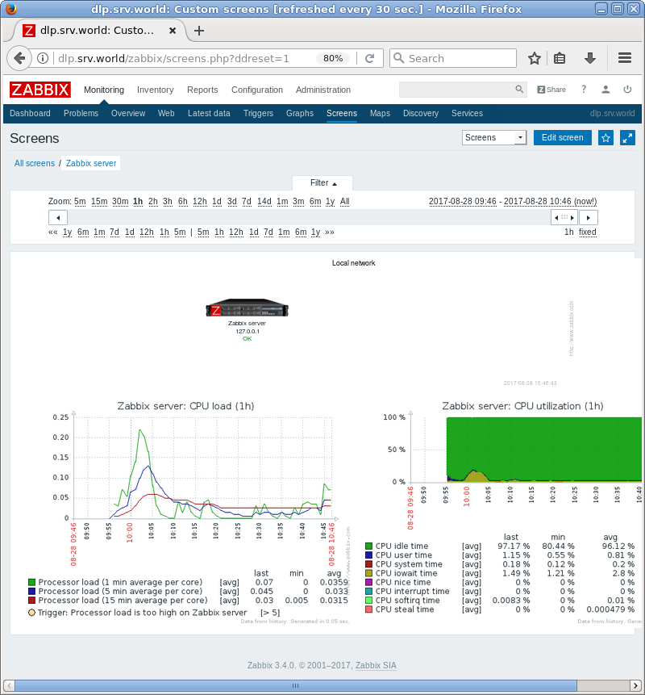
Task: Set zoom to 5m
Action: (80, 202)
